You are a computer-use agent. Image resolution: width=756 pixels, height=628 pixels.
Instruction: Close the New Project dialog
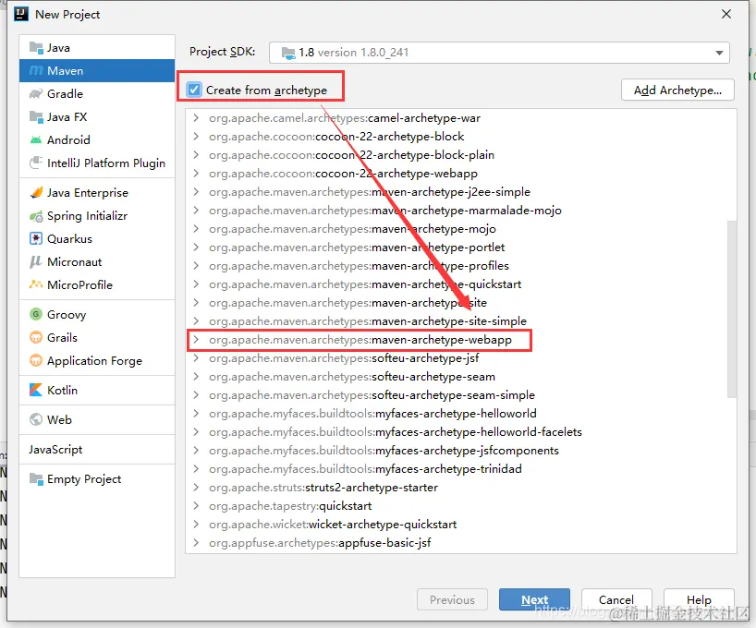point(726,14)
